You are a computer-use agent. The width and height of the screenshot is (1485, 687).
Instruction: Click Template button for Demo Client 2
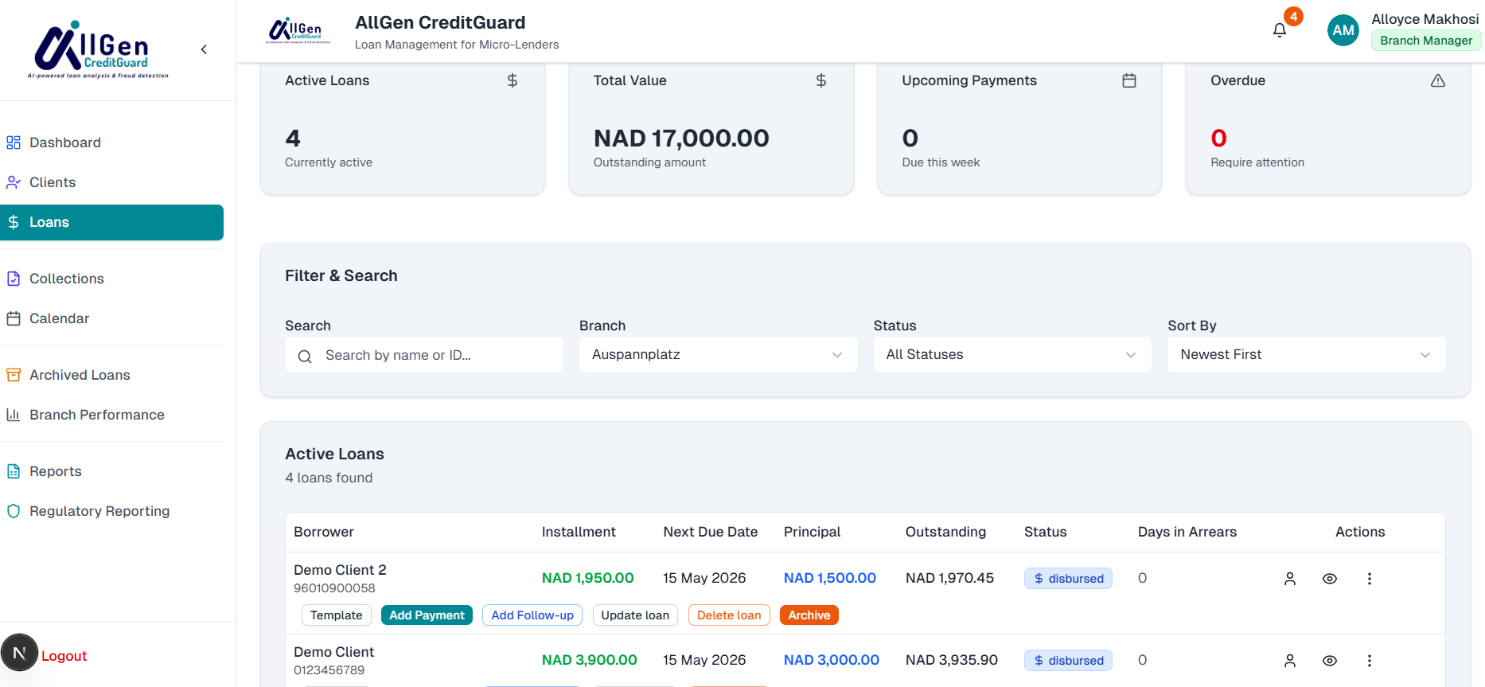point(336,615)
